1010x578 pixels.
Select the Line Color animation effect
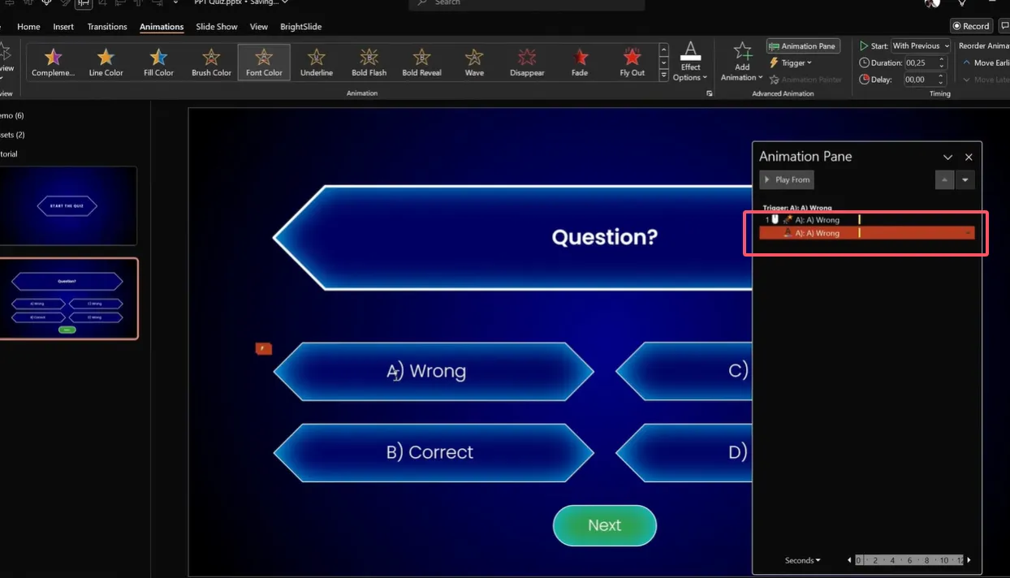click(106, 62)
